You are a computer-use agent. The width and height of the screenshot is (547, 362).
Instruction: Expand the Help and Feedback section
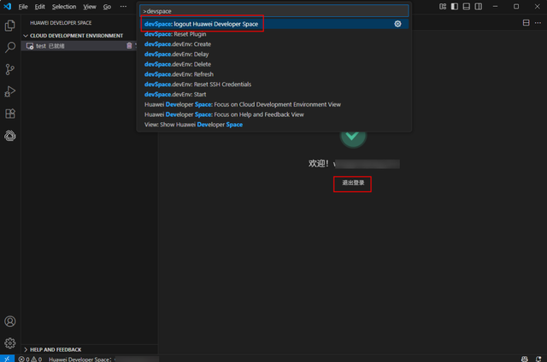26,349
